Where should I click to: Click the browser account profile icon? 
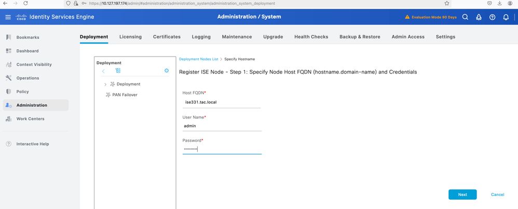[510, 3]
